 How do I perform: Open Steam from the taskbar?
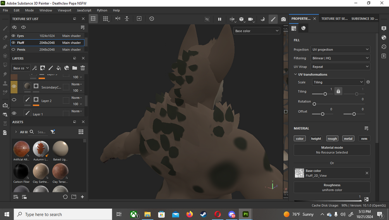click(x=204, y=214)
